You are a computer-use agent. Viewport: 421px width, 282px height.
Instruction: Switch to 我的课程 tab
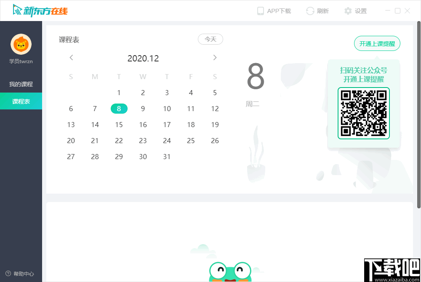tap(21, 84)
